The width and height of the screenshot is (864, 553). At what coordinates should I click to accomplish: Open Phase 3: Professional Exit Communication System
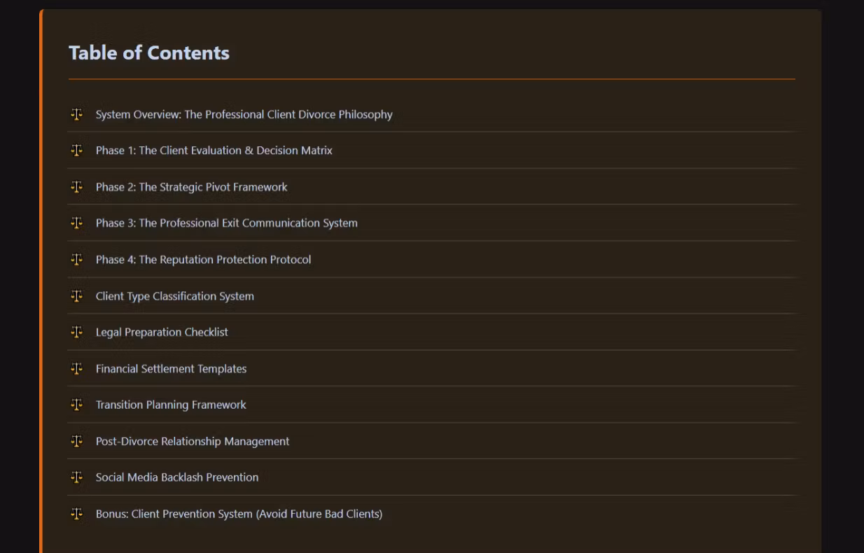tap(226, 223)
